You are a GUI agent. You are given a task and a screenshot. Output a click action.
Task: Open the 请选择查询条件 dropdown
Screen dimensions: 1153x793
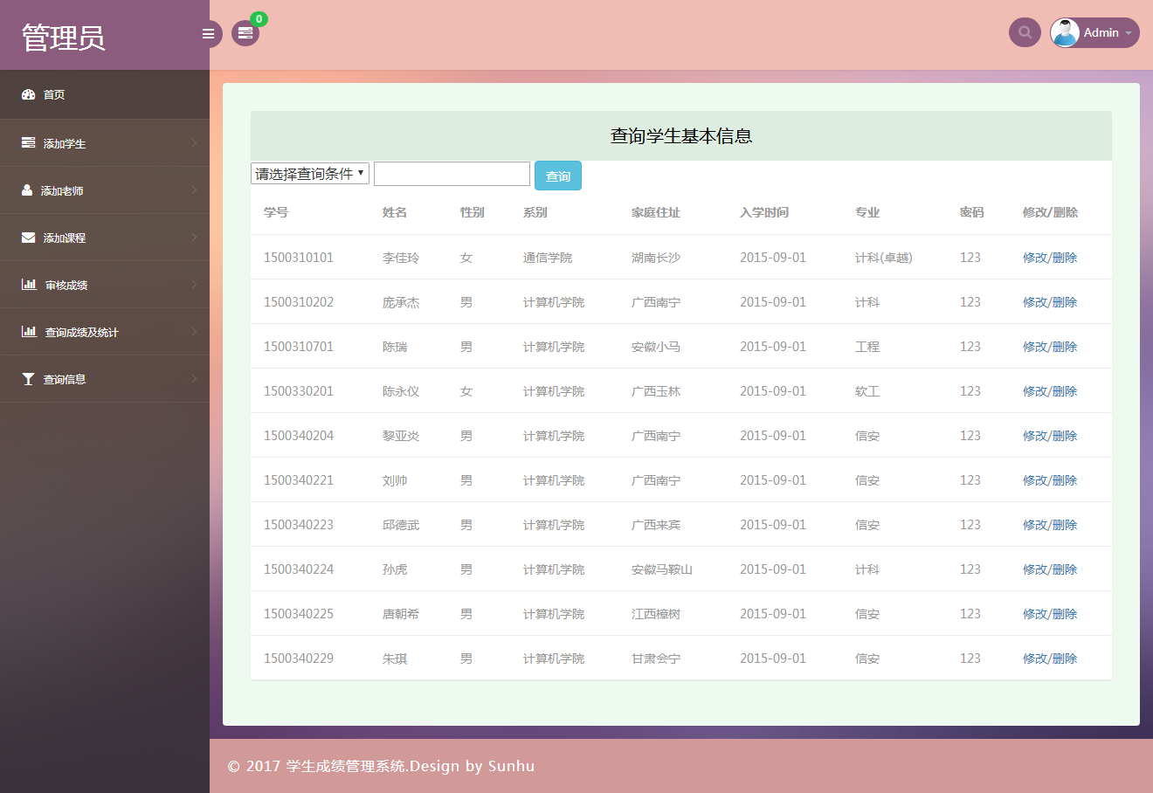point(310,173)
